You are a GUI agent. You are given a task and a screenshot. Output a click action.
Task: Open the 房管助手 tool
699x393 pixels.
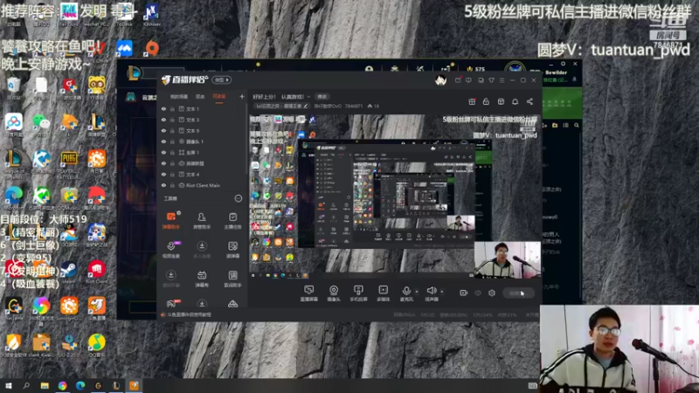pos(202,221)
